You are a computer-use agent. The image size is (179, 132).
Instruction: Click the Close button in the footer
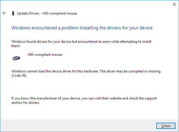point(166,126)
